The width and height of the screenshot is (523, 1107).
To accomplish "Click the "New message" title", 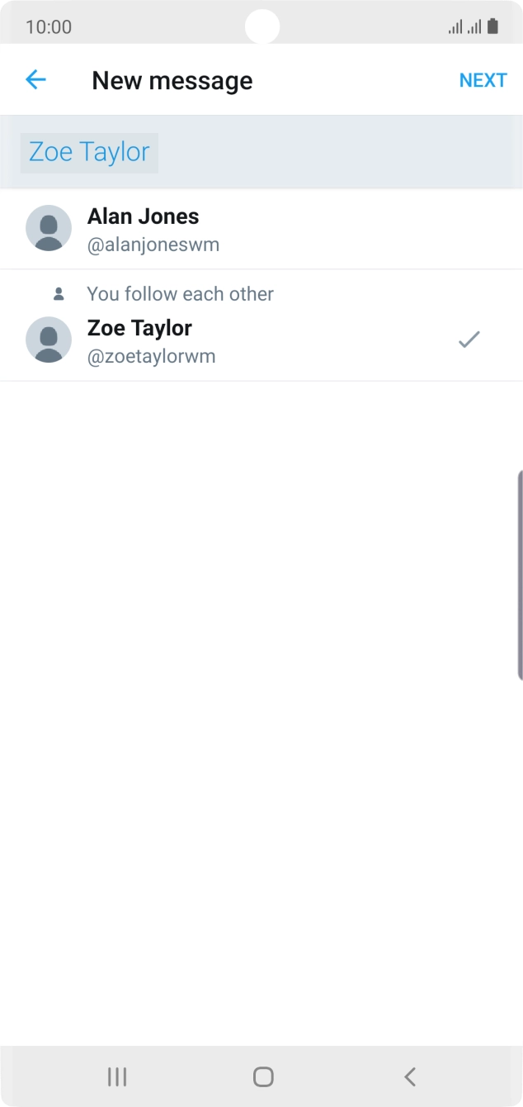I will pos(172,80).
